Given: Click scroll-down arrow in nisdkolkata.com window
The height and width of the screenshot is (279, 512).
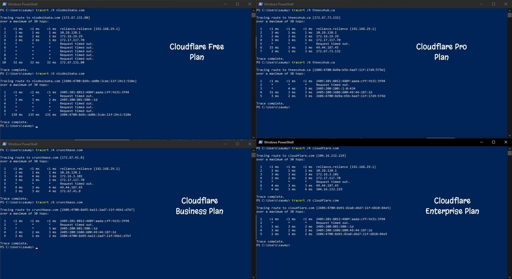Looking at the screenshot, I should click(253, 138).
